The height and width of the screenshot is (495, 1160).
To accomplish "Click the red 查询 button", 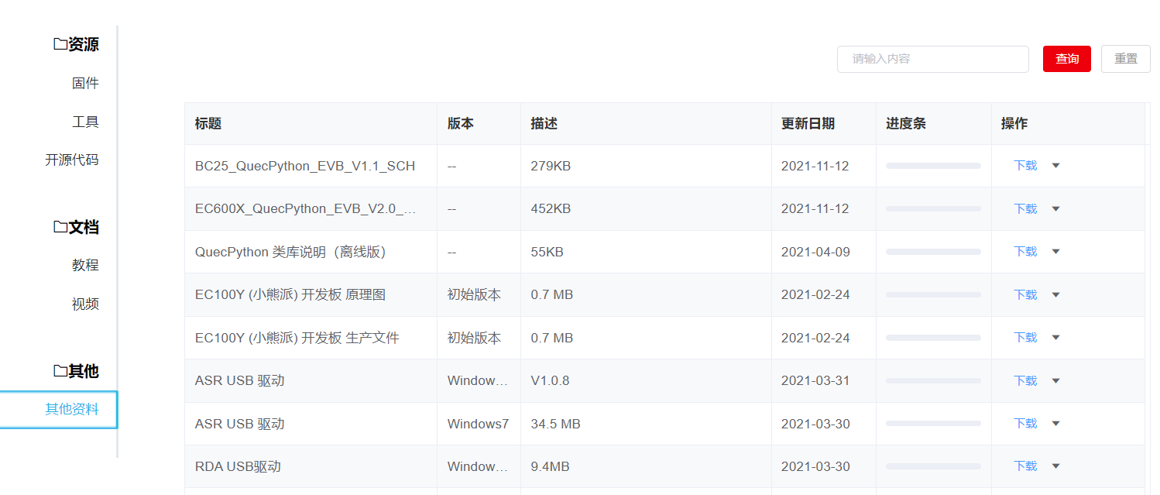I will 1066,58.
